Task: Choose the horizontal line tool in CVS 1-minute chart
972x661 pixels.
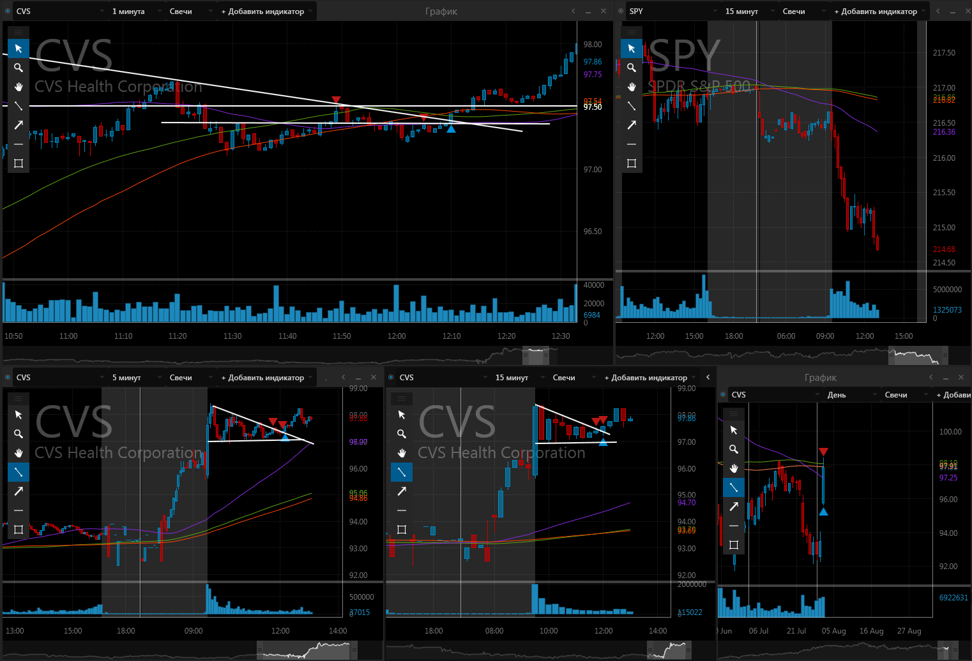Action: [19, 144]
